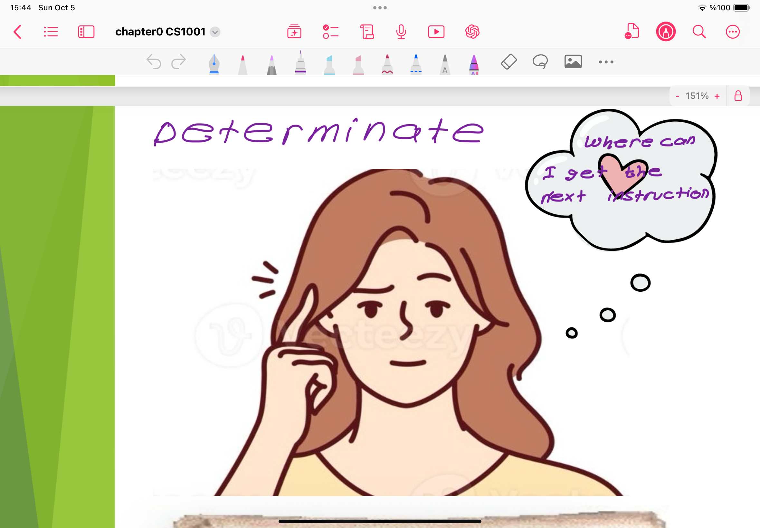This screenshot has width=760, height=528.
Task: Select the lasso selection tool
Action: point(540,61)
